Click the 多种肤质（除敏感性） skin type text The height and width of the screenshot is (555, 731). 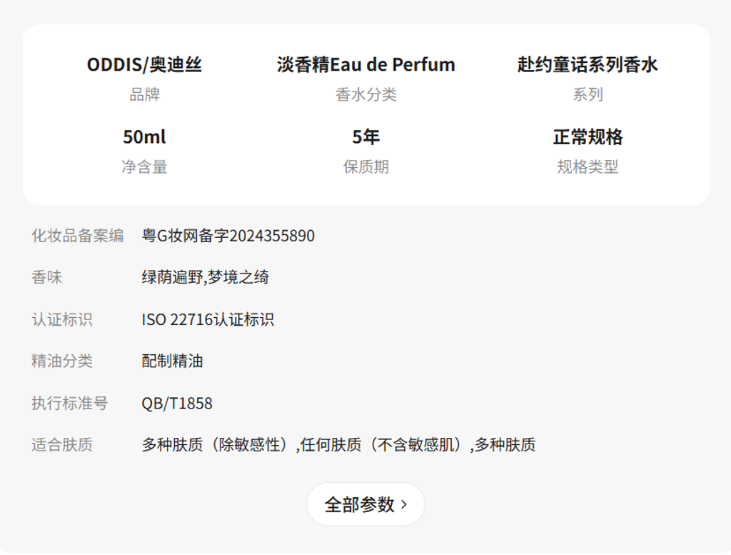click(x=218, y=445)
